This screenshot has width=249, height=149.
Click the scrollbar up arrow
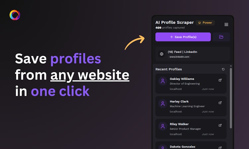pyautogui.click(x=231, y=66)
